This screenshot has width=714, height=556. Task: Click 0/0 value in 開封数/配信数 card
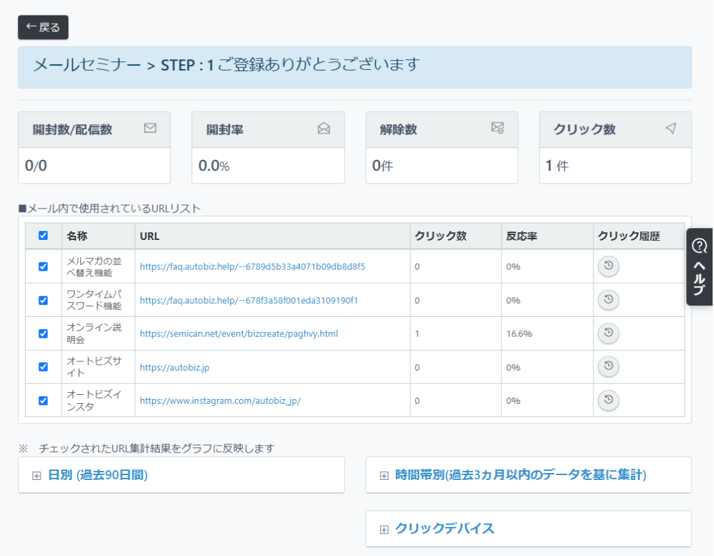(x=36, y=165)
